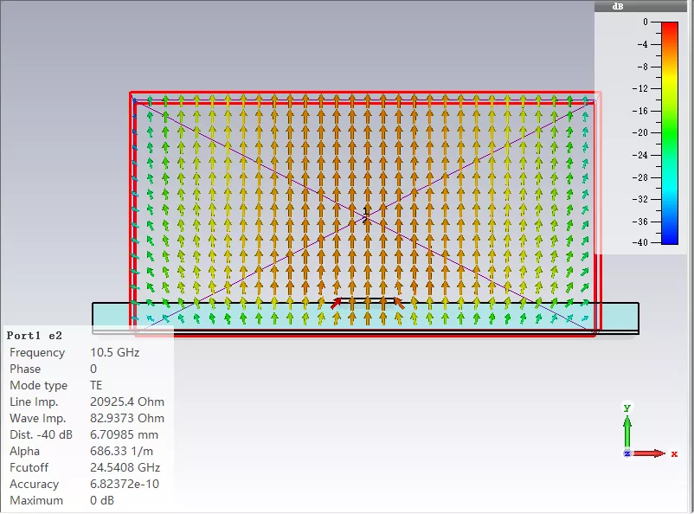
Task: Click the -20 label on the dB scale
Action: (642, 132)
